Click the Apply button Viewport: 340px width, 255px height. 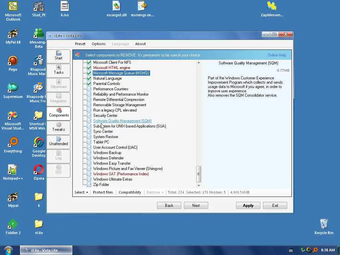tap(248, 205)
